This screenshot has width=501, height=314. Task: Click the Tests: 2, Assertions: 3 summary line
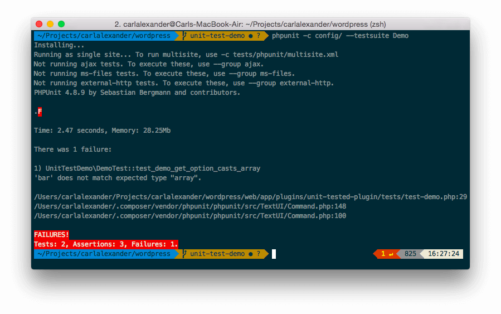pyautogui.click(x=106, y=244)
